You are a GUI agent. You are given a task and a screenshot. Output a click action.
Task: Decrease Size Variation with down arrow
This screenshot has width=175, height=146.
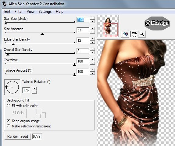(92, 32)
